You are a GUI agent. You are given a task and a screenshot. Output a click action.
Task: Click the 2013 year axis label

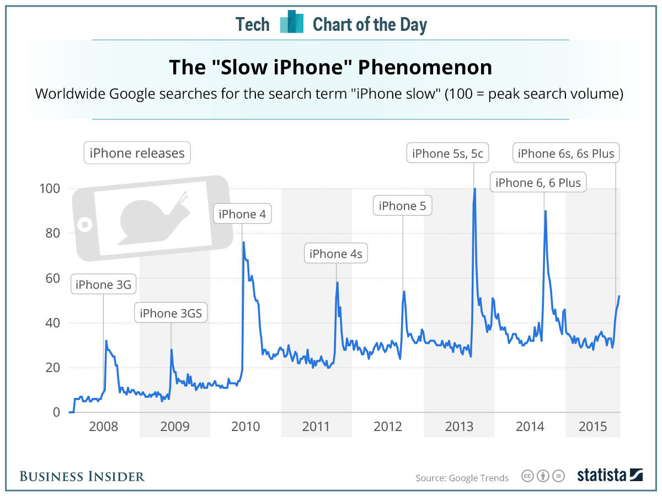click(459, 427)
